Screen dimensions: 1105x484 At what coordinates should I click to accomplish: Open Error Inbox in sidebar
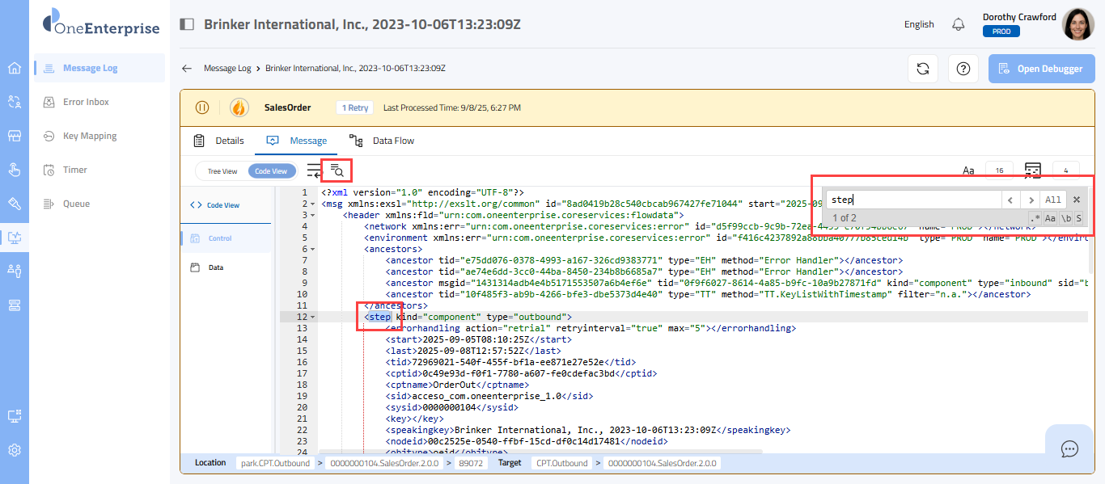[86, 102]
